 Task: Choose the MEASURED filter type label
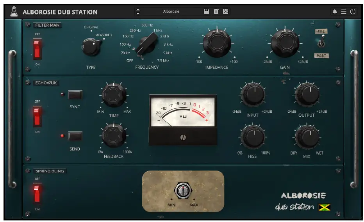pyautogui.click(x=103, y=35)
